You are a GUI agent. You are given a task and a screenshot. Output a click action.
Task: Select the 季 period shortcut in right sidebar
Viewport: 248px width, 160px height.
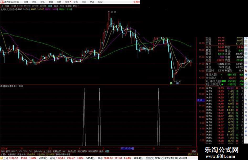click(246, 131)
